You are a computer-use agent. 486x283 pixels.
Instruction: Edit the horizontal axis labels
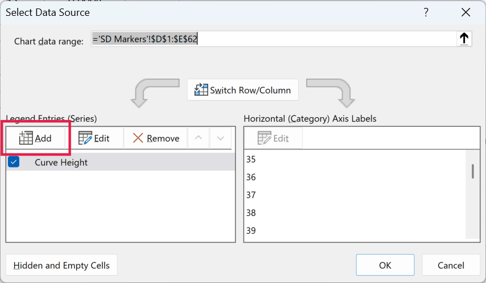273,138
